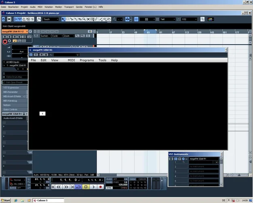This screenshot has width=253, height=203.
Task: Click Go to Previous Marker transport button
Action: (53, 187)
